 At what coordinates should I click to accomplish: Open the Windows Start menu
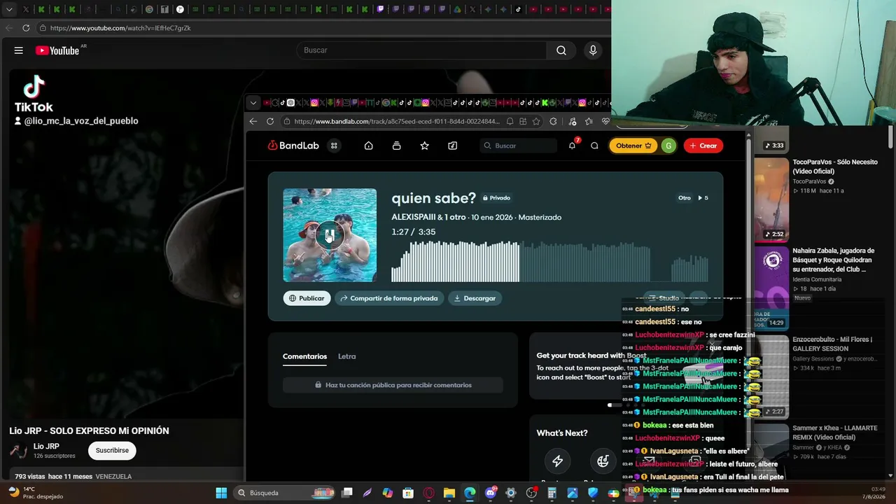[x=221, y=493]
